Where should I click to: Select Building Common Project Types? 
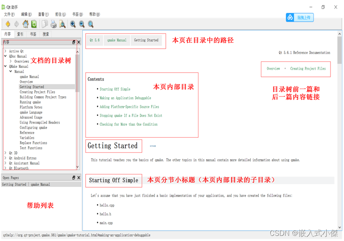click(x=43, y=97)
